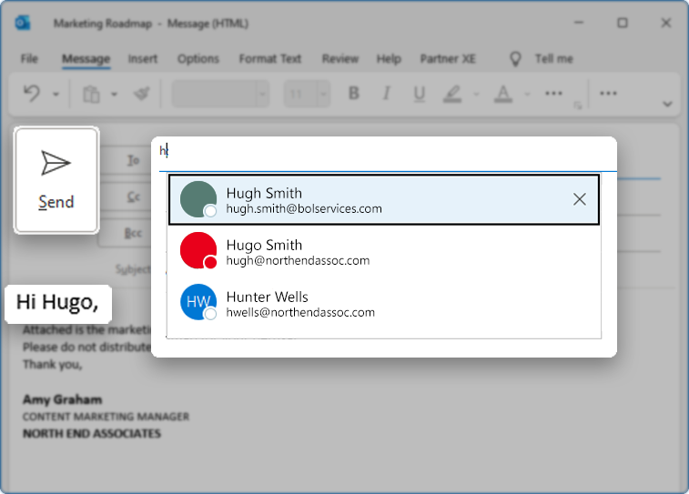The image size is (689, 494).
Task: Expand the Paste options arrow
Action: tap(114, 94)
